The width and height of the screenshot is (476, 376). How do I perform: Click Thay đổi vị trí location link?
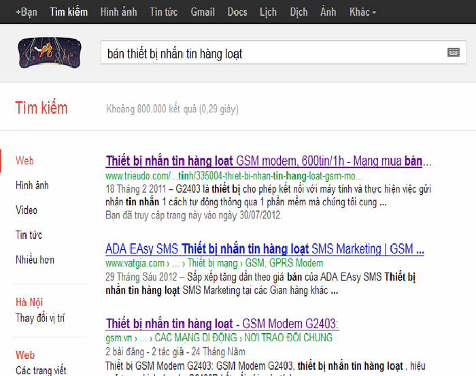point(40,318)
